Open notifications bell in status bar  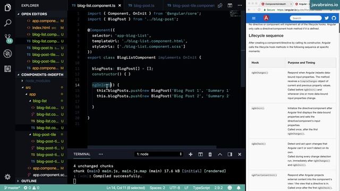[239, 188]
